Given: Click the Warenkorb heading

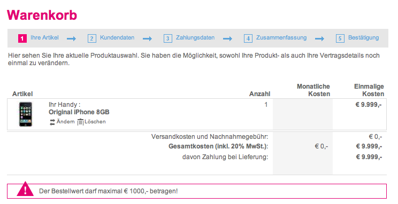Looking at the screenshot, I should click(x=42, y=15).
